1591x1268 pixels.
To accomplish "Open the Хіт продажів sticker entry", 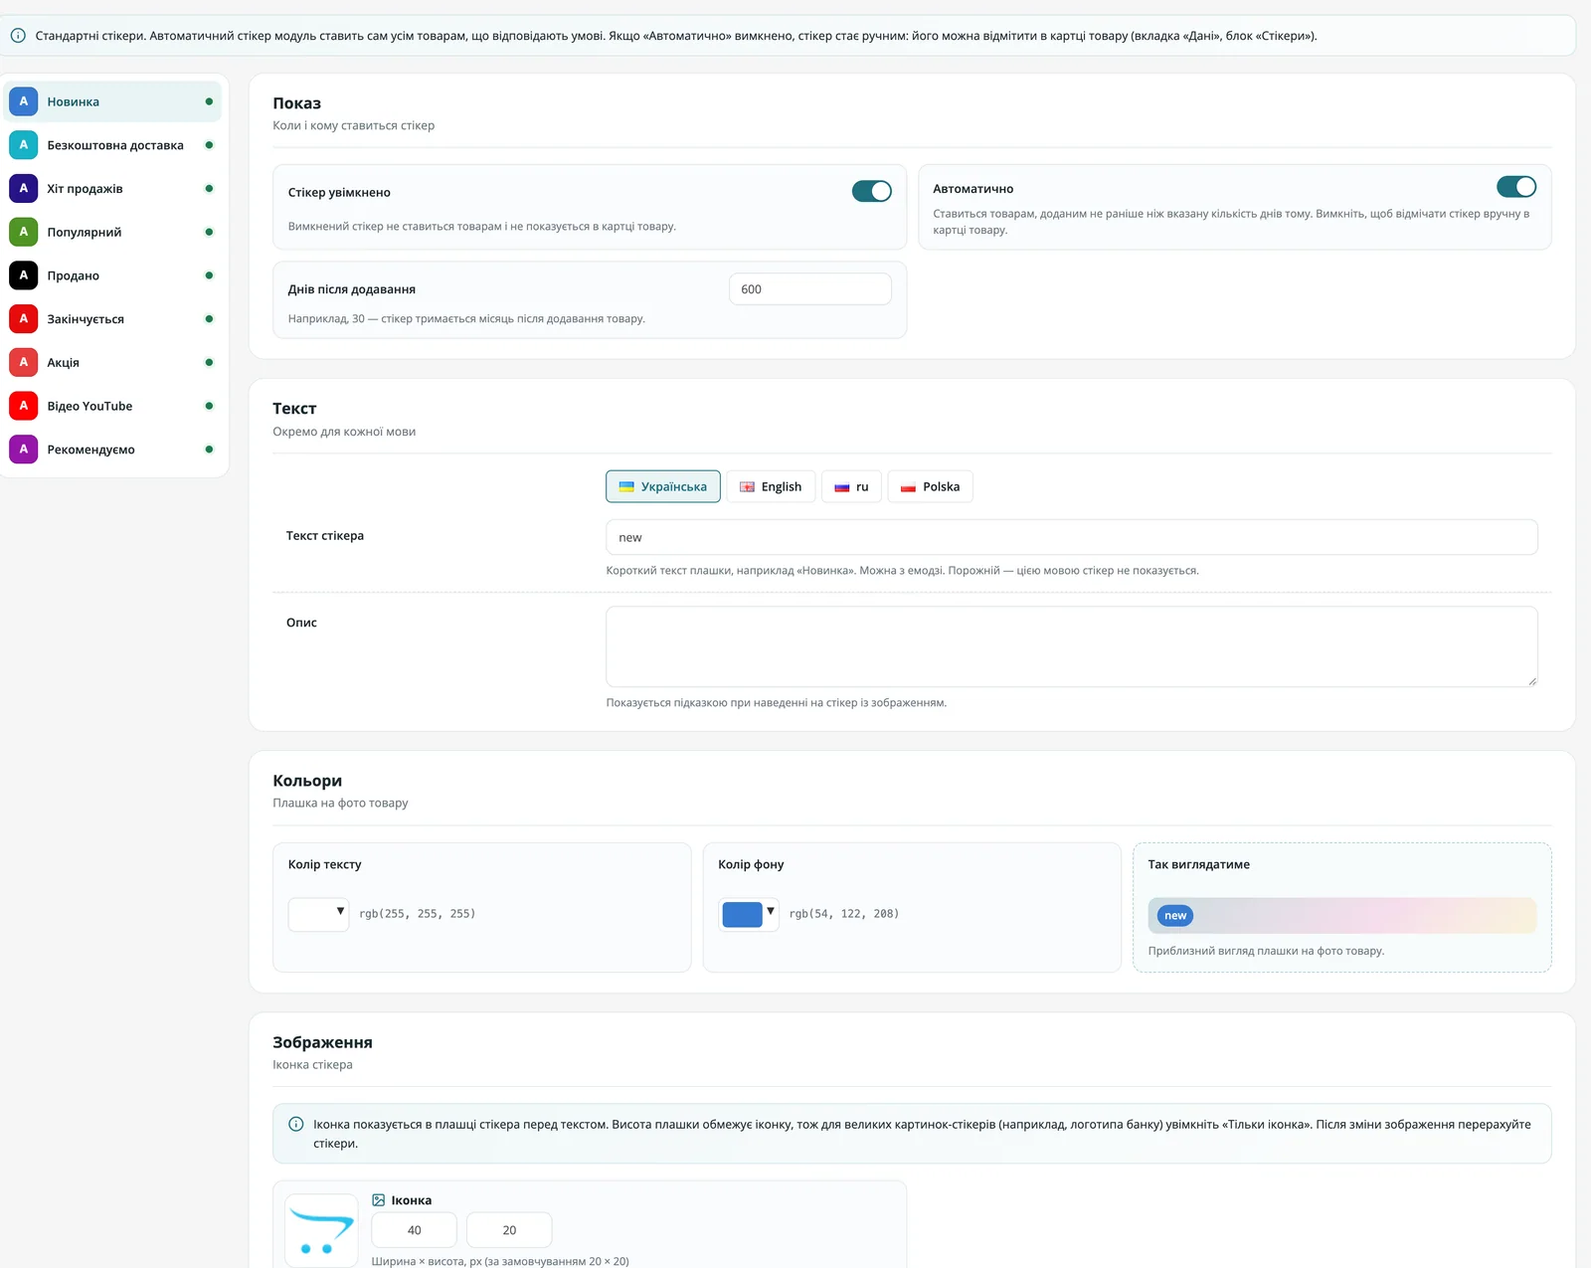I will coord(112,188).
